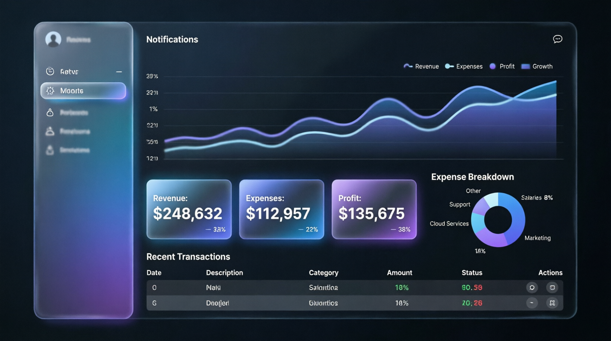Click the Cloud Services chart label
Image resolution: width=611 pixels, height=341 pixels.
[x=449, y=224]
